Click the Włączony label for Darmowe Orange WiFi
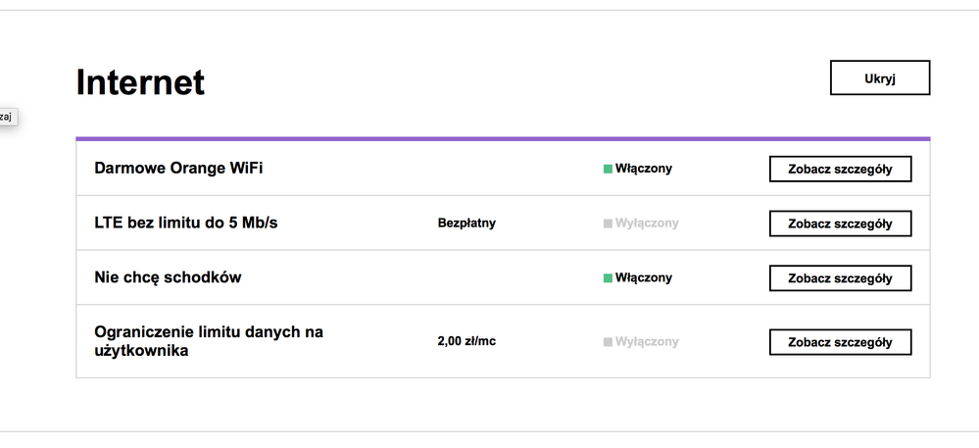The image size is (979, 448). click(x=644, y=169)
